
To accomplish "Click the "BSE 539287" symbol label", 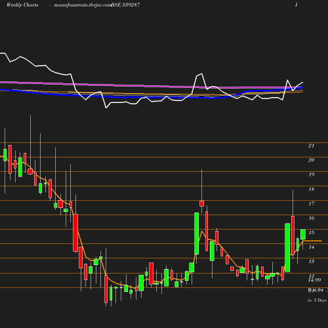I will [x=125, y=5].
